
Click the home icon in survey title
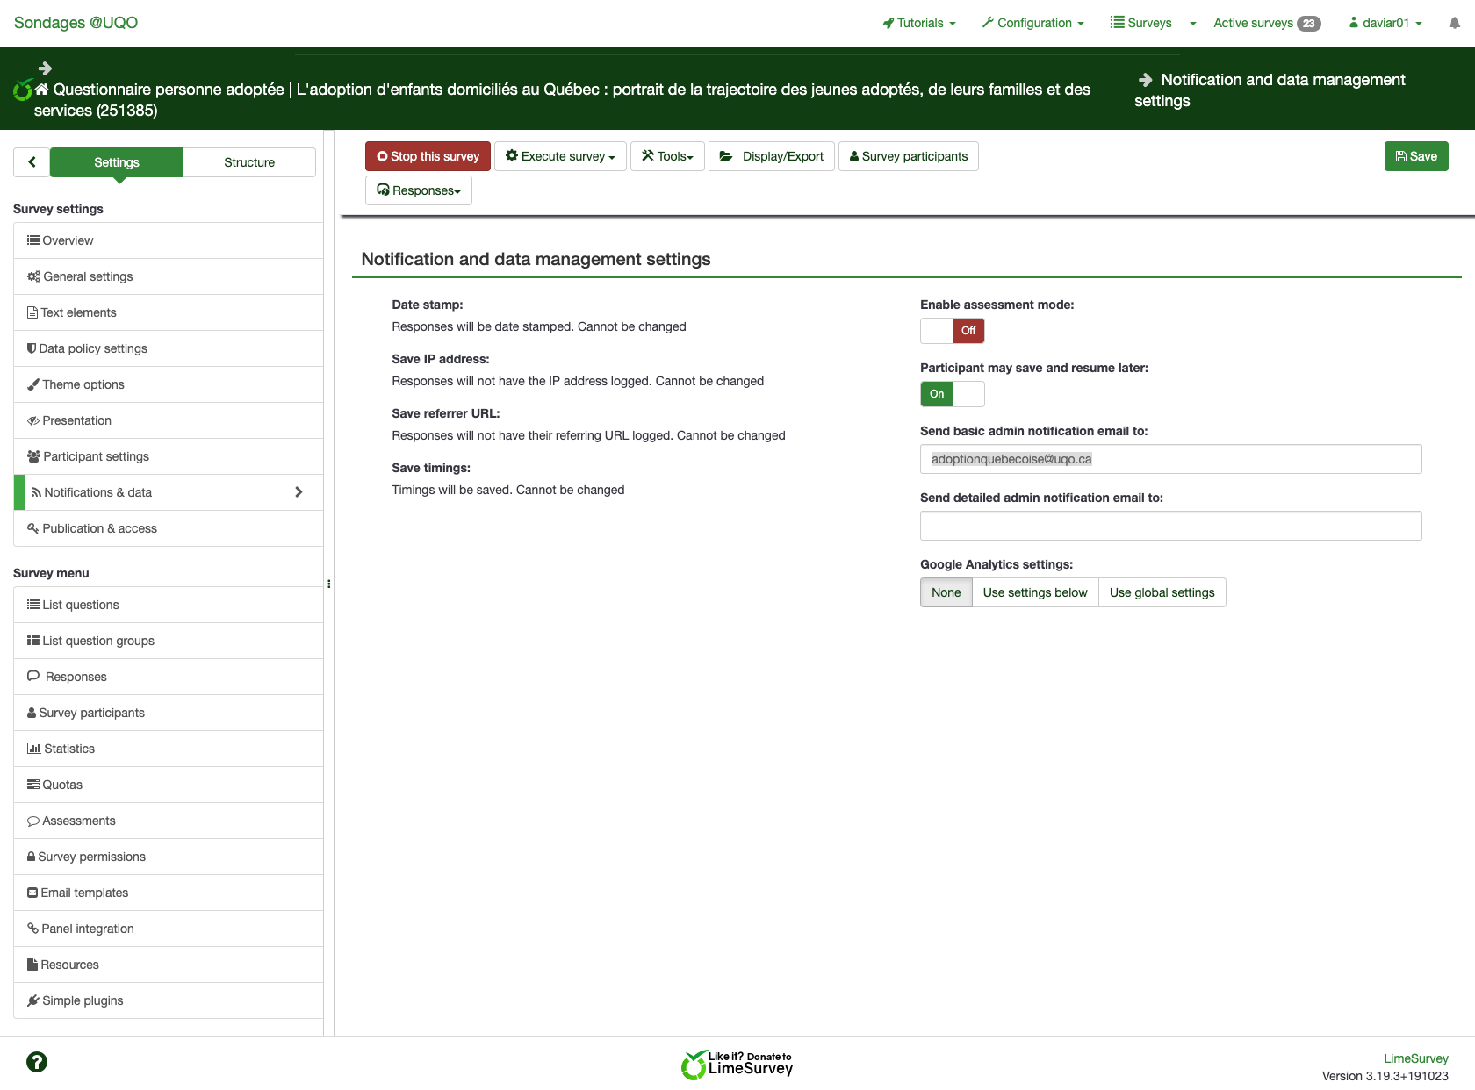pyautogui.click(x=41, y=90)
